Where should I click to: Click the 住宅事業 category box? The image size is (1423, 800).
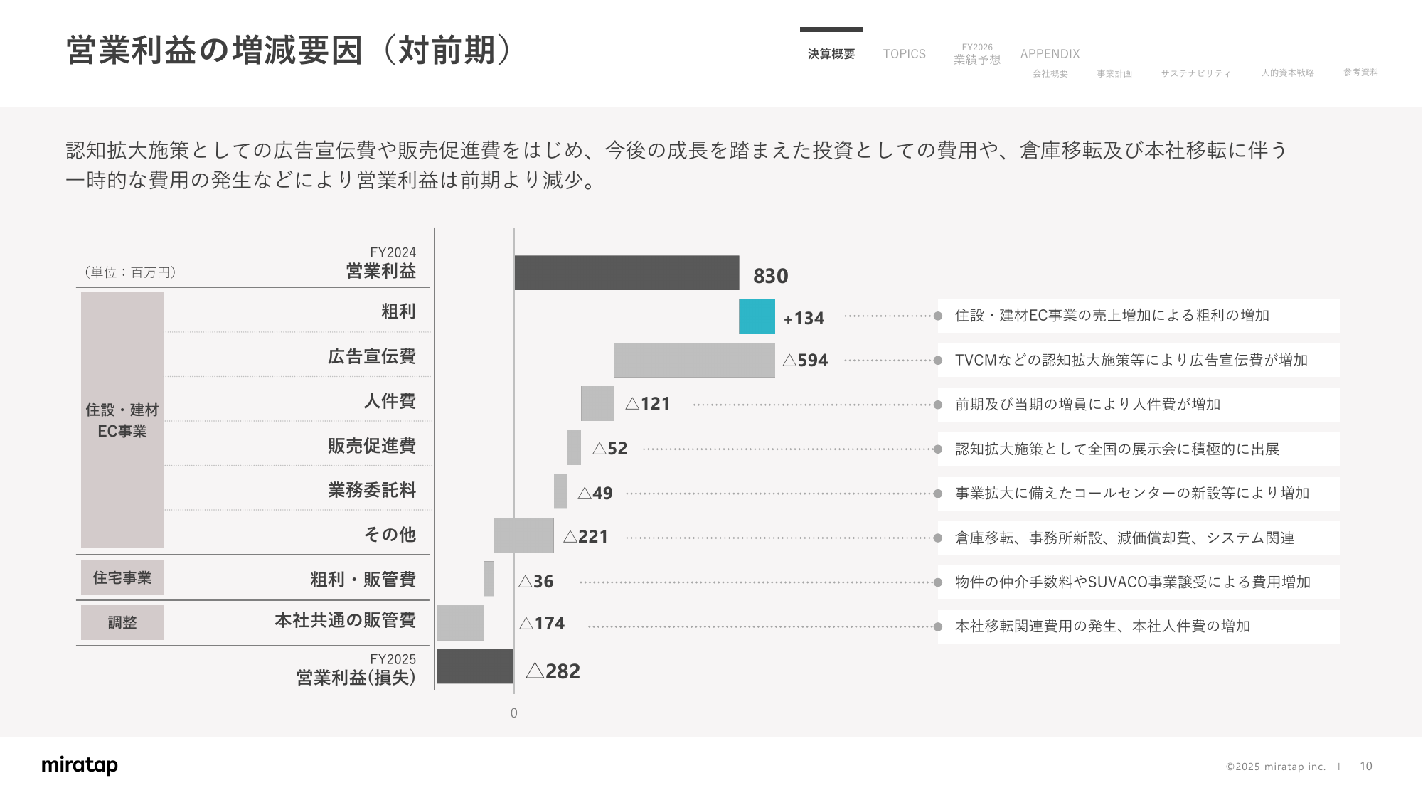[x=122, y=578]
